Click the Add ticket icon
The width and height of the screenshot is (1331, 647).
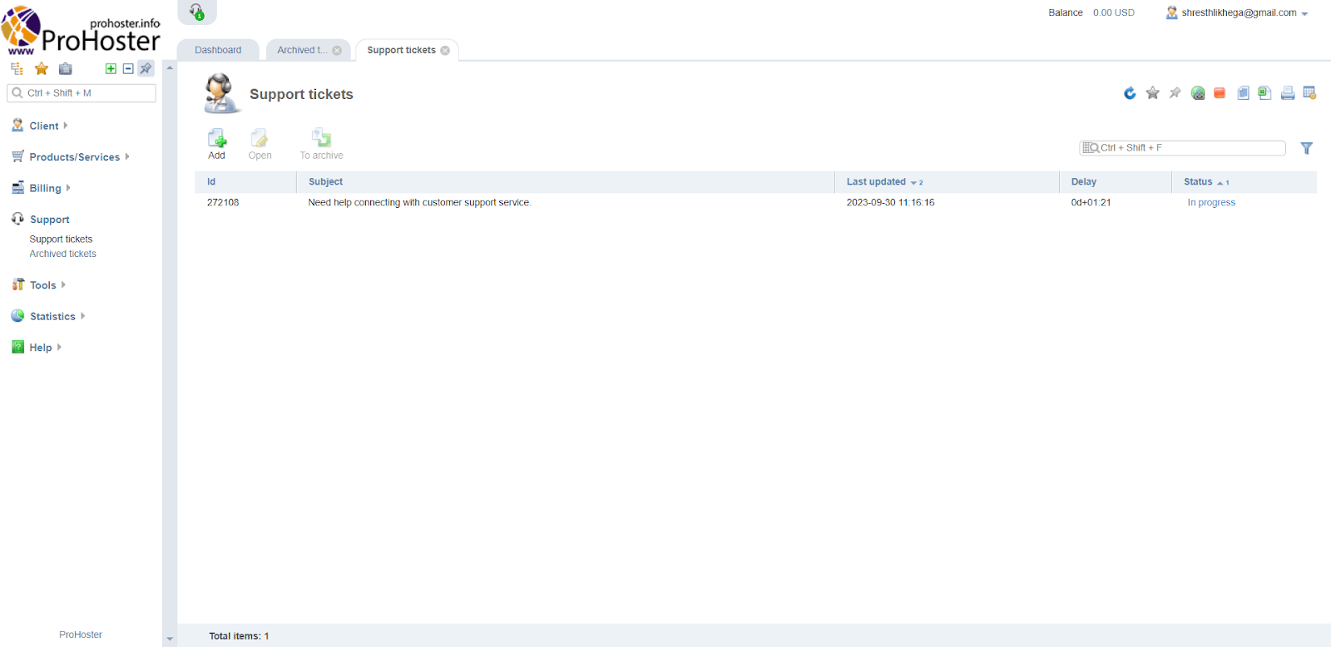(216, 143)
